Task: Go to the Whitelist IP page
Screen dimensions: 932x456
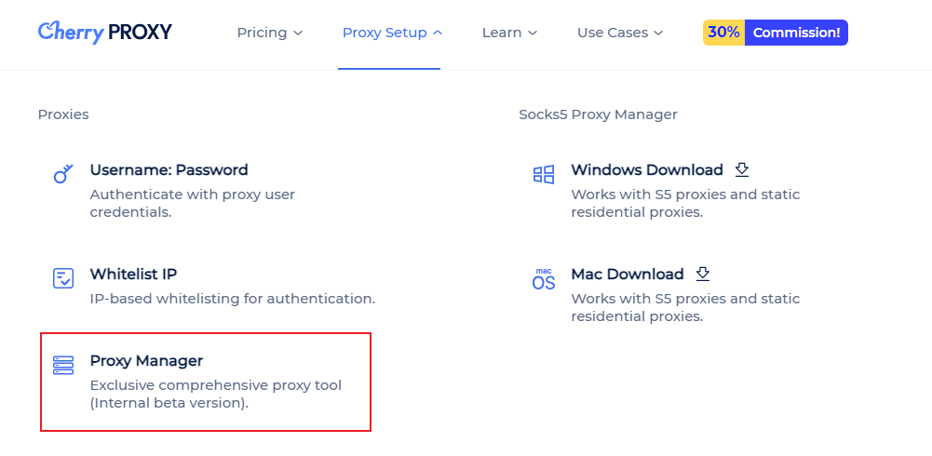Action: (x=133, y=275)
